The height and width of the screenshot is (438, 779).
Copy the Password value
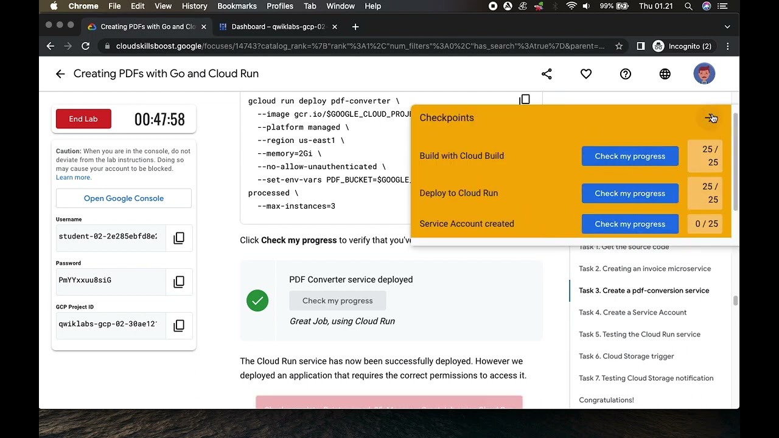179,282
